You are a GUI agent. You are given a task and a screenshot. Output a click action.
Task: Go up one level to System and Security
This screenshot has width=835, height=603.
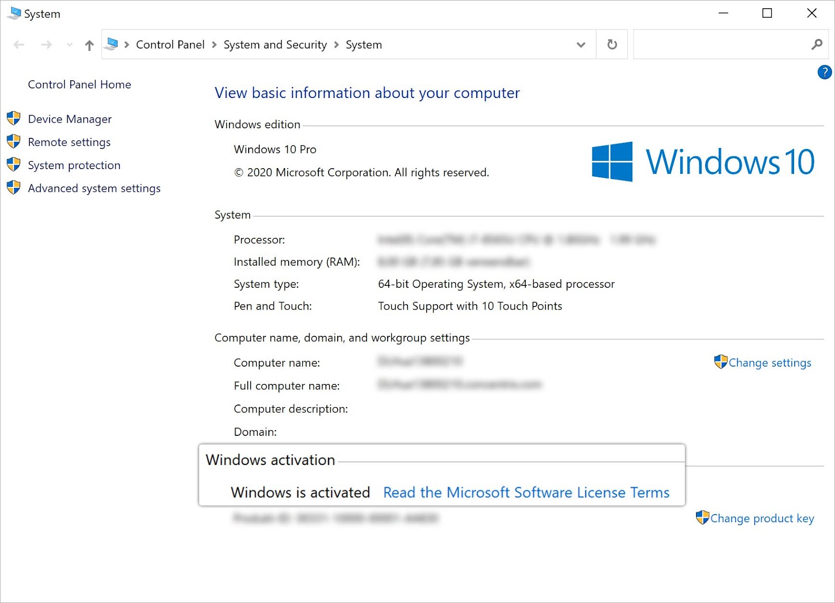coord(89,45)
